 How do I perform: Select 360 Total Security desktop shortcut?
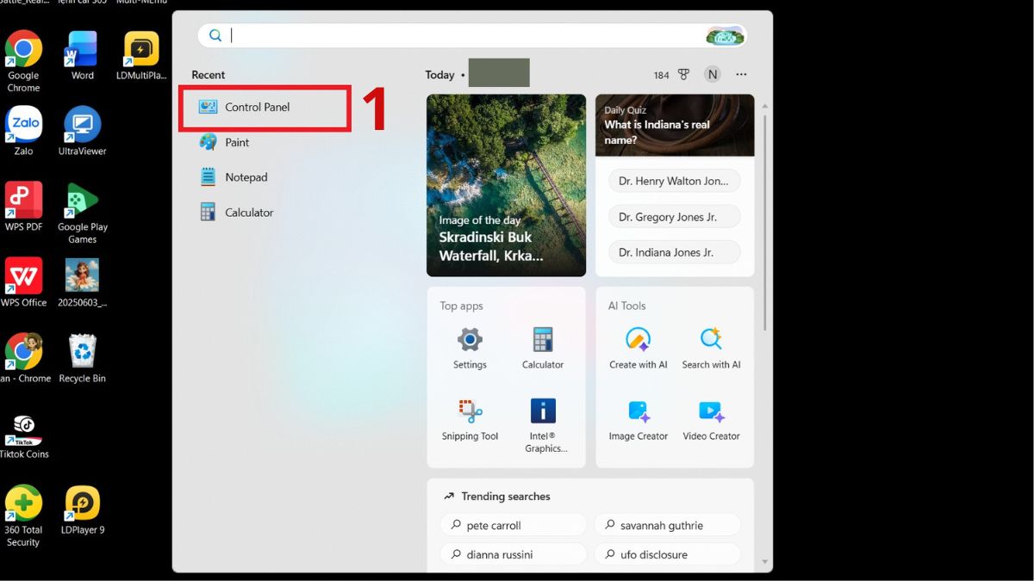pos(23,516)
